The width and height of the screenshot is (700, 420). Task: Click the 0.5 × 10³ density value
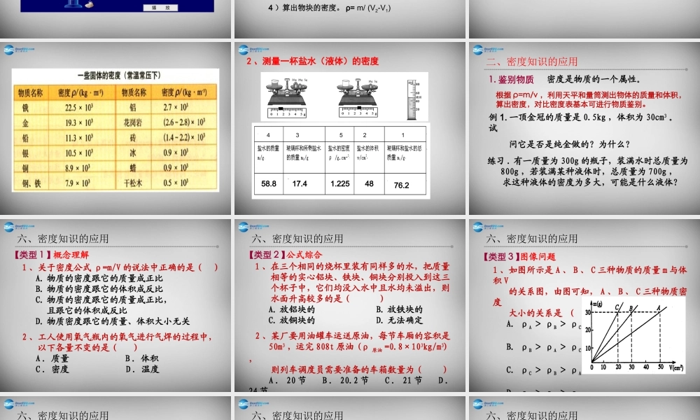176,183
